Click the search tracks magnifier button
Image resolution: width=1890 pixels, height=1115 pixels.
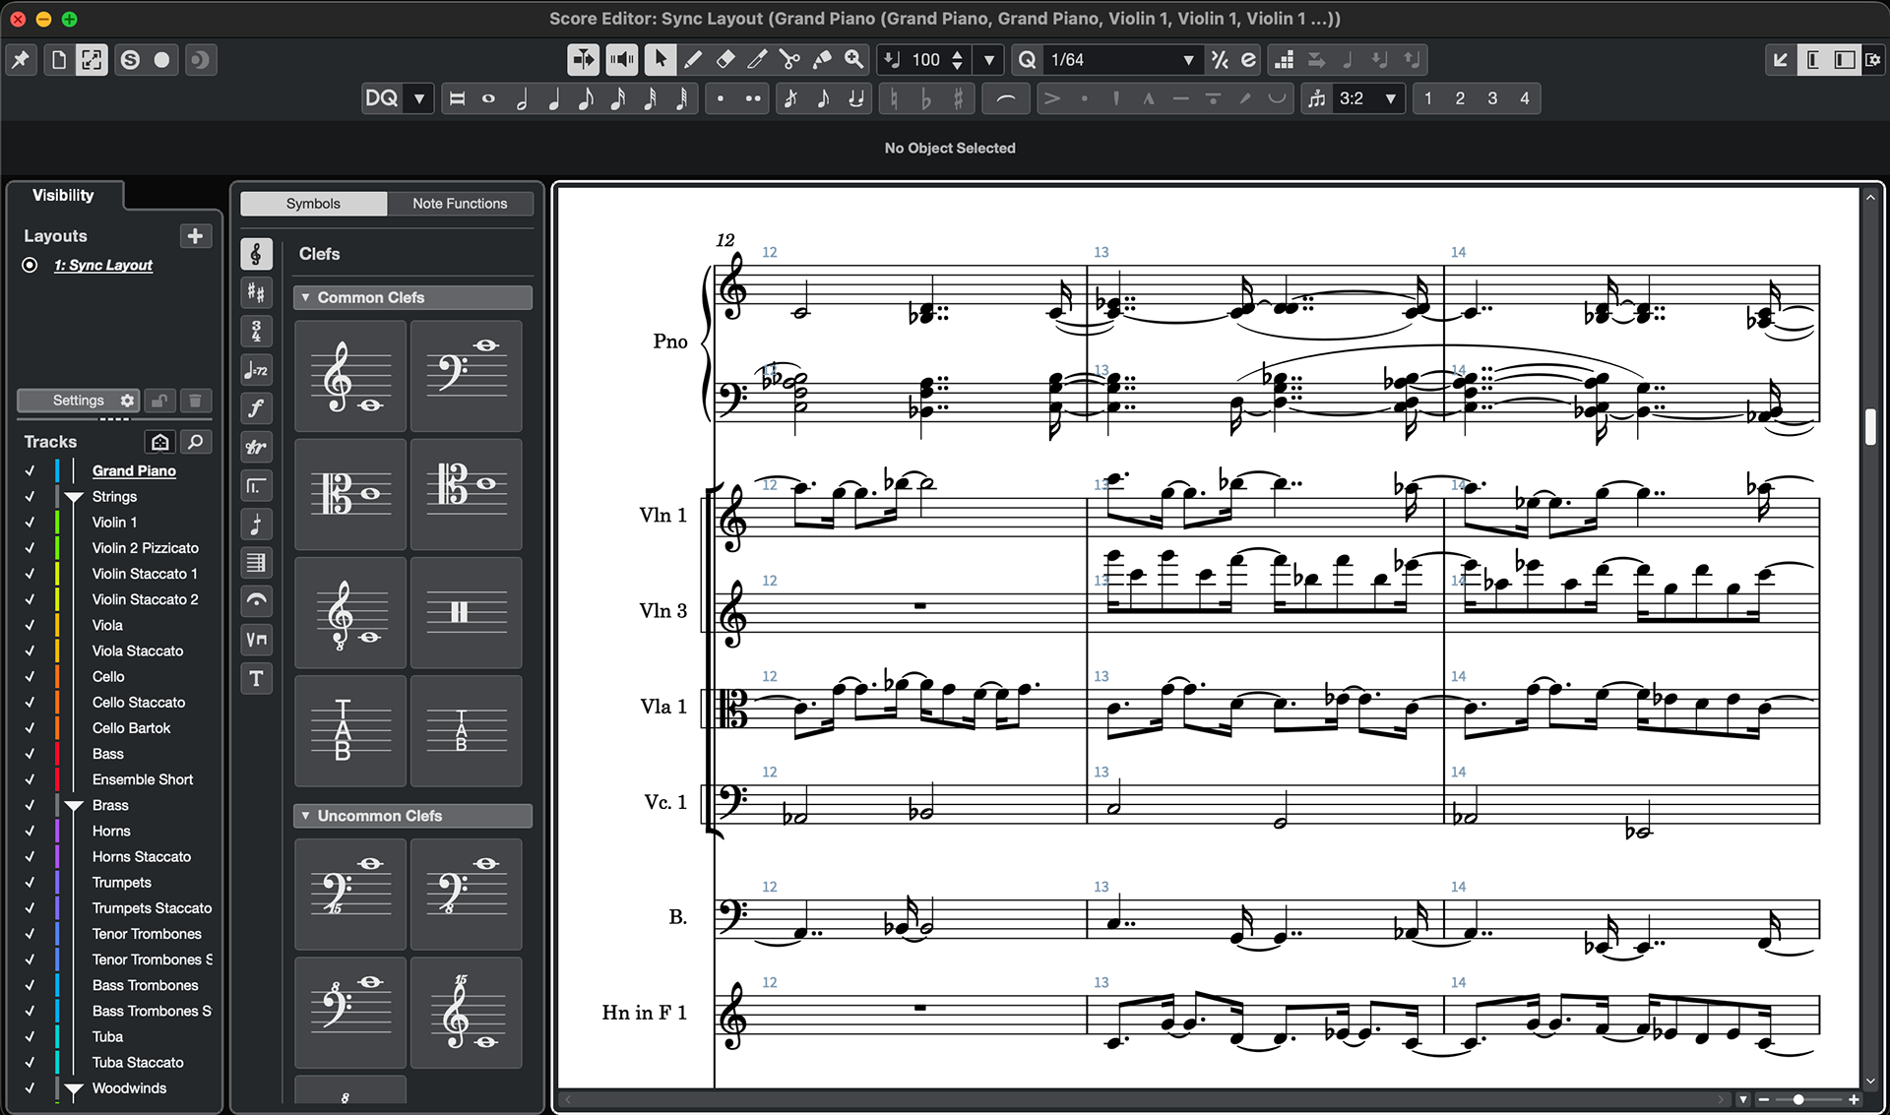coord(196,442)
